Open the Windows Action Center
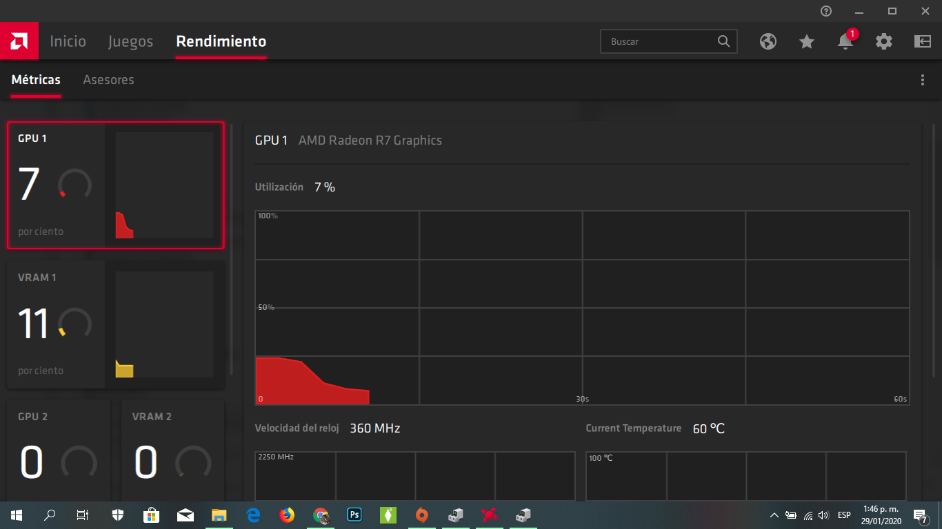 click(921, 515)
